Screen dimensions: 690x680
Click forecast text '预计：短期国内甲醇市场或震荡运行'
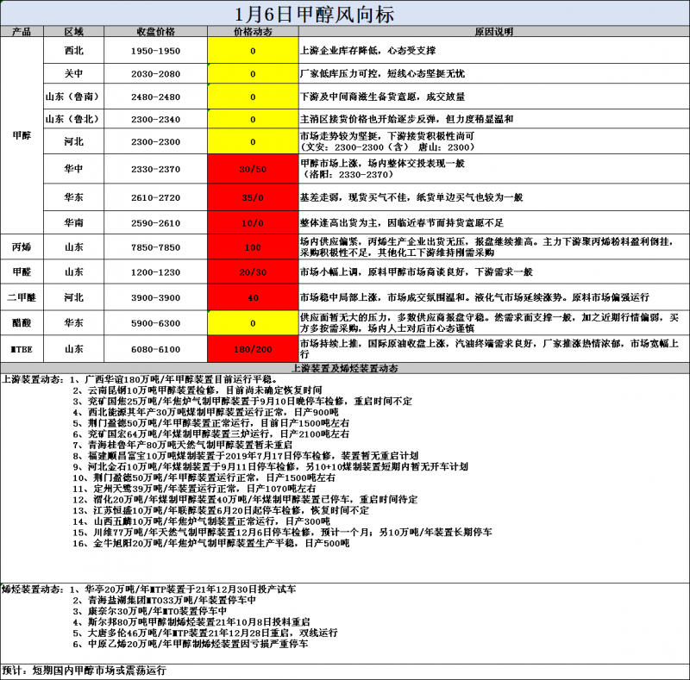[x=84, y=671]
